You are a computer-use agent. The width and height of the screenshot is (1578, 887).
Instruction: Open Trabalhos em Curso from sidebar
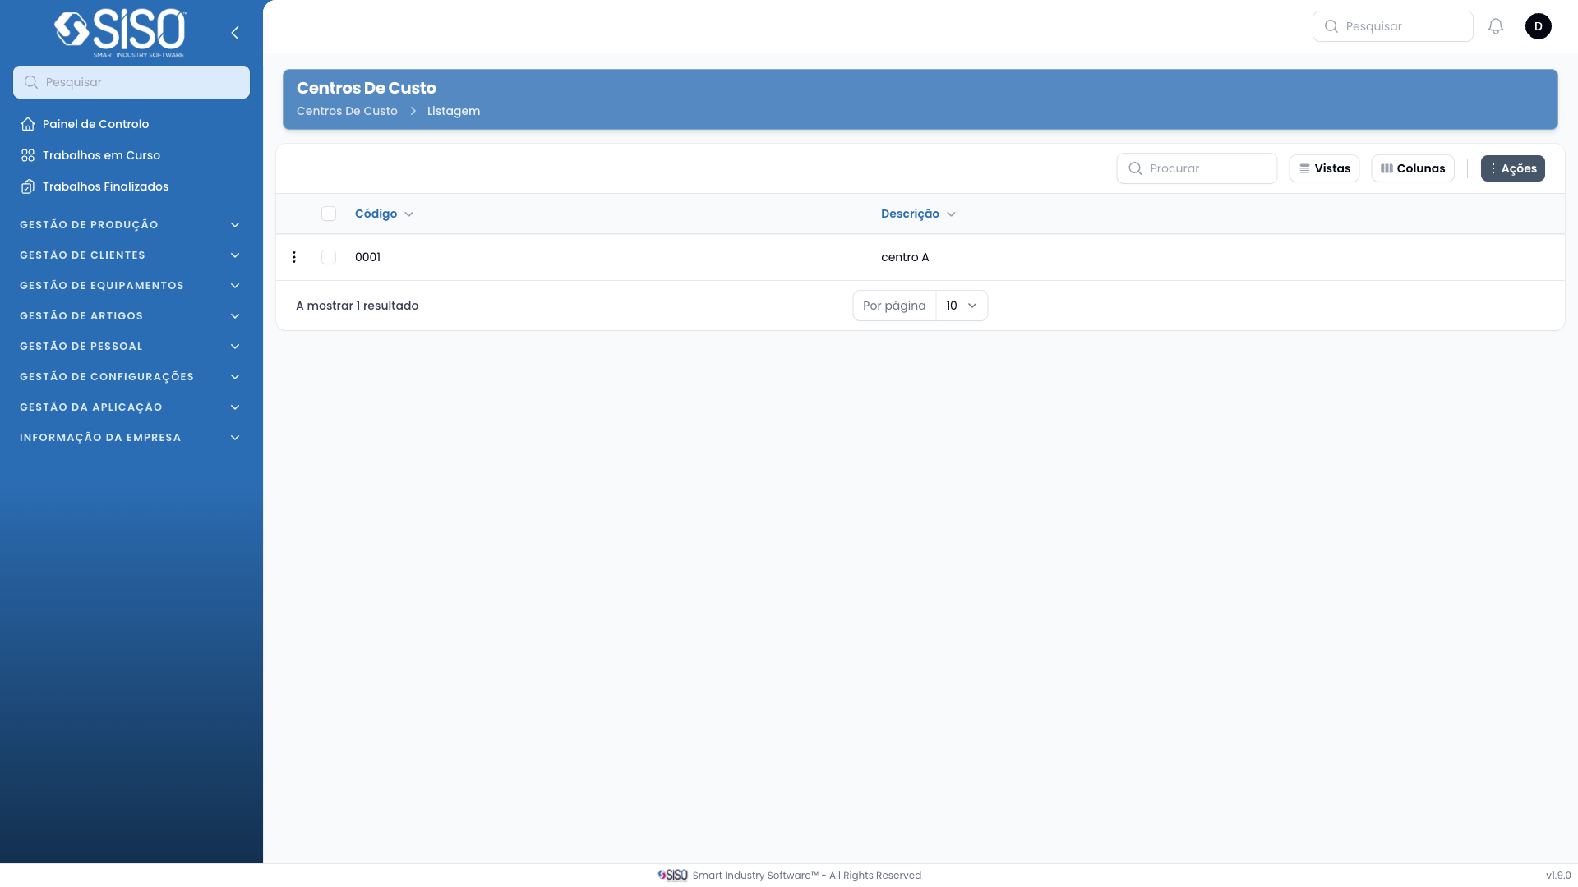[101, 155]
